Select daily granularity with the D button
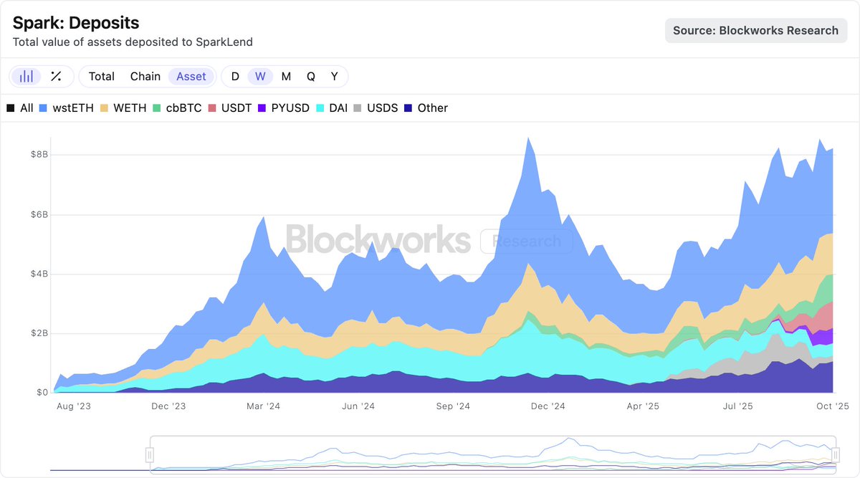The image size is (860, 478). coord(234,75)
